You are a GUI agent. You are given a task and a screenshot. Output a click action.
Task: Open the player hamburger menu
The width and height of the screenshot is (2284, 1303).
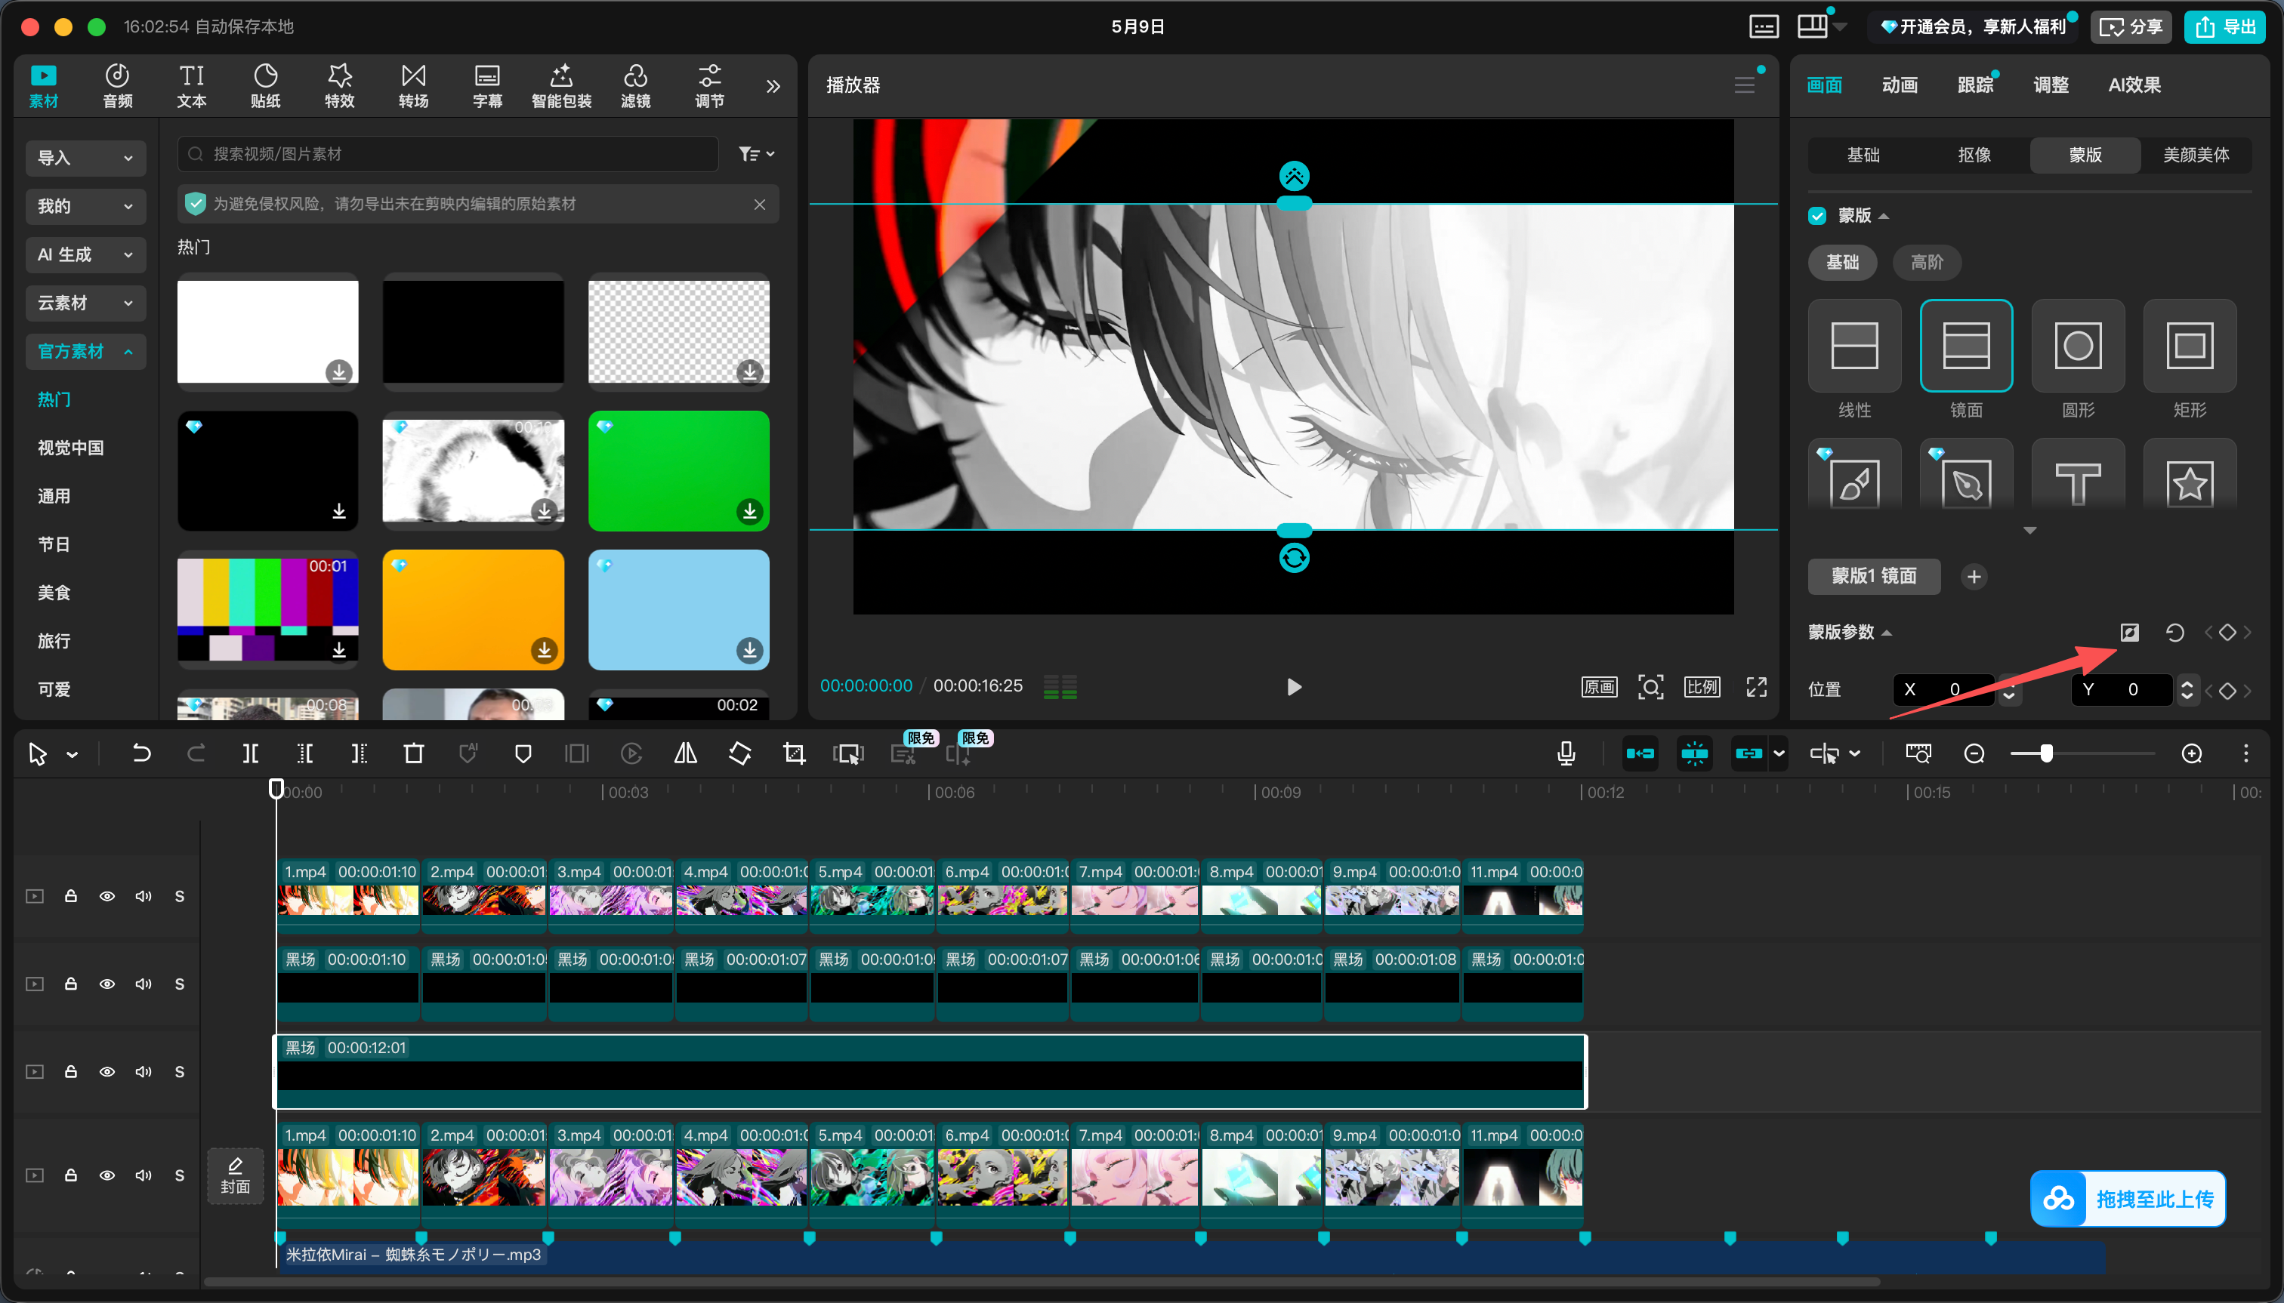[x=1744, y=85]
